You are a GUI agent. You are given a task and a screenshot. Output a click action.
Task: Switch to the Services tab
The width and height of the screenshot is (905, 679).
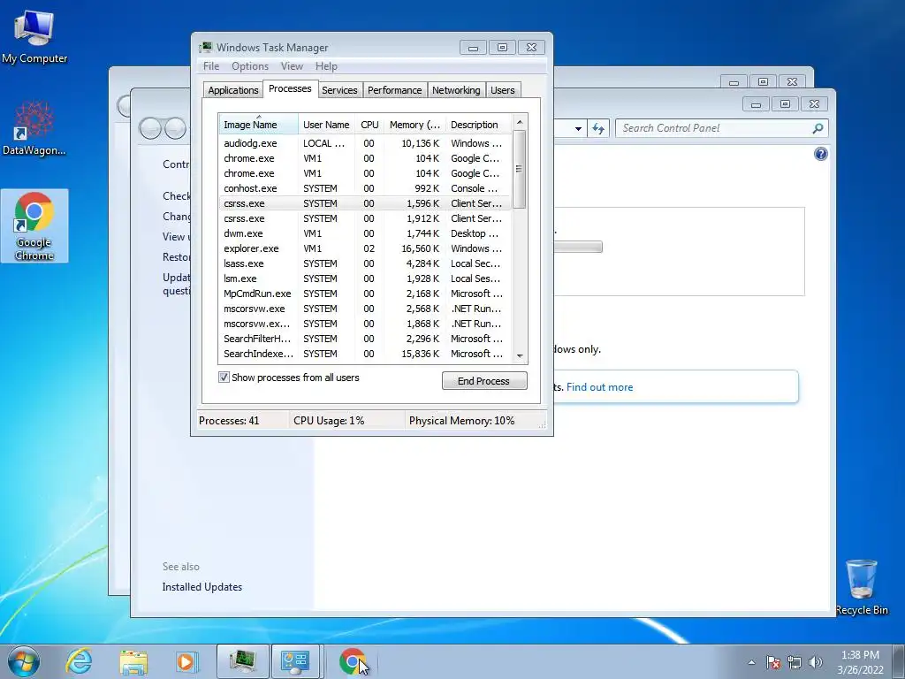click(339, 90)
